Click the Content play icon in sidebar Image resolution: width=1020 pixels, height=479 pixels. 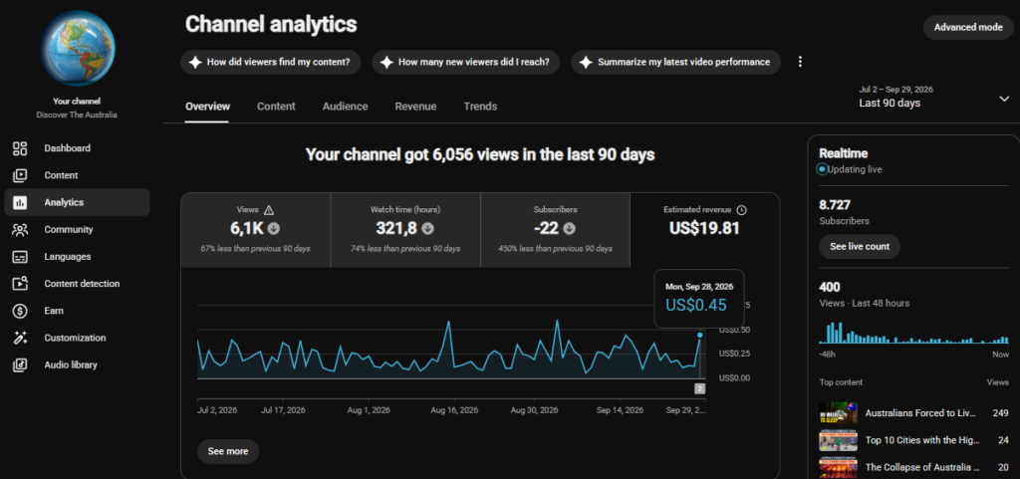20,175
